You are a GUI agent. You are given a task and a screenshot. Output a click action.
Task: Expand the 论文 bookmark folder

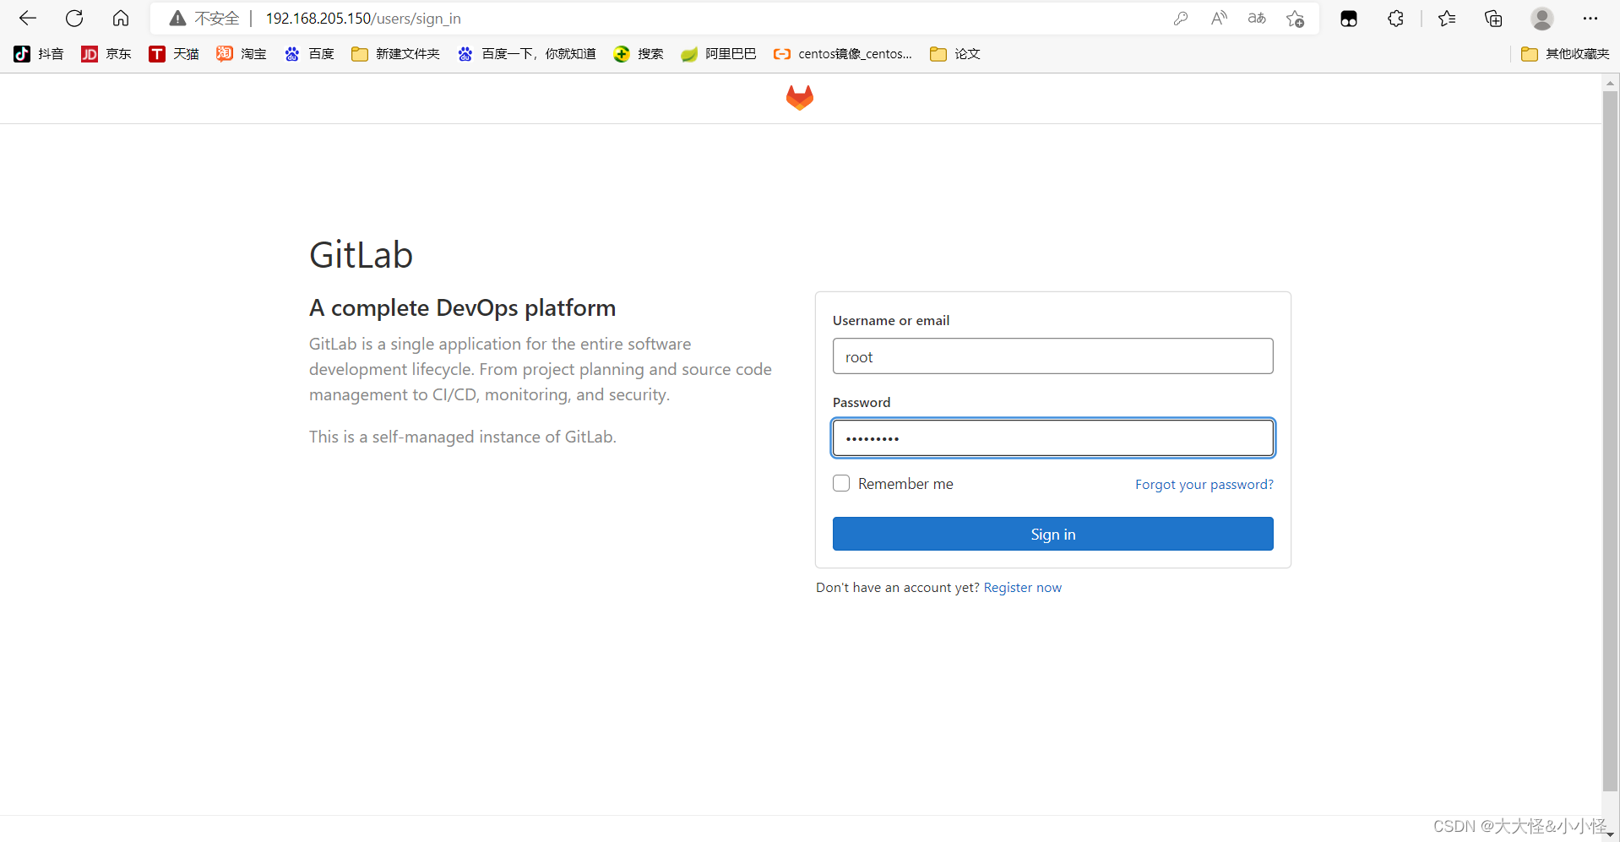[955, 54]
